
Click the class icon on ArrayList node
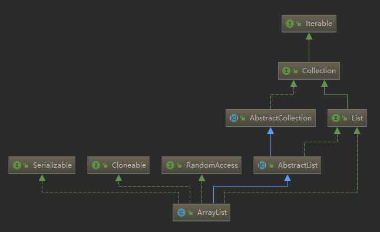181,213
